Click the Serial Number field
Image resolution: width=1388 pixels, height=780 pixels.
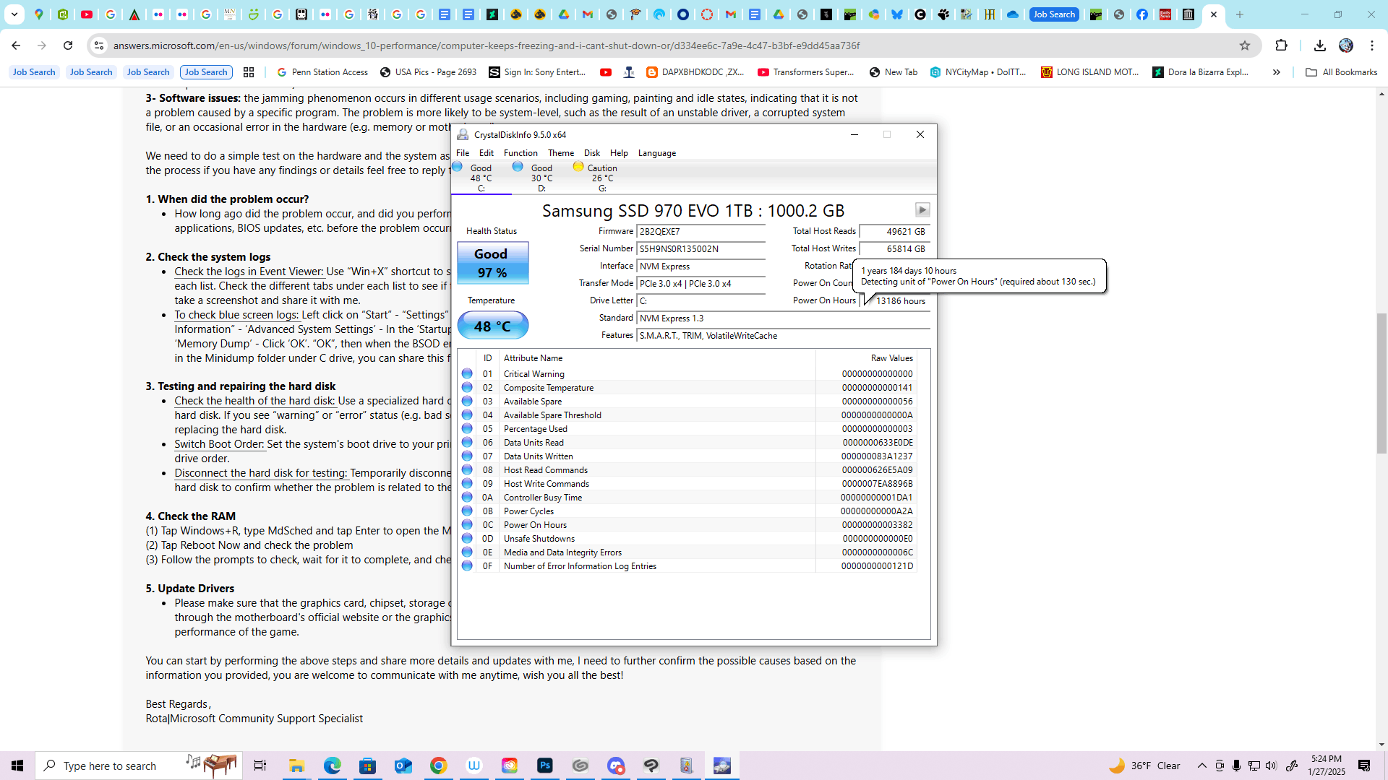pos(700,249)
